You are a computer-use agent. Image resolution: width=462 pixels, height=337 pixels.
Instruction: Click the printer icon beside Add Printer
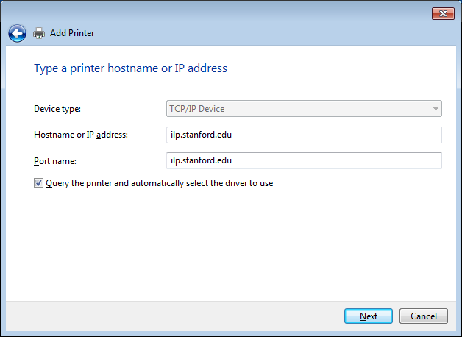point(39,33)
